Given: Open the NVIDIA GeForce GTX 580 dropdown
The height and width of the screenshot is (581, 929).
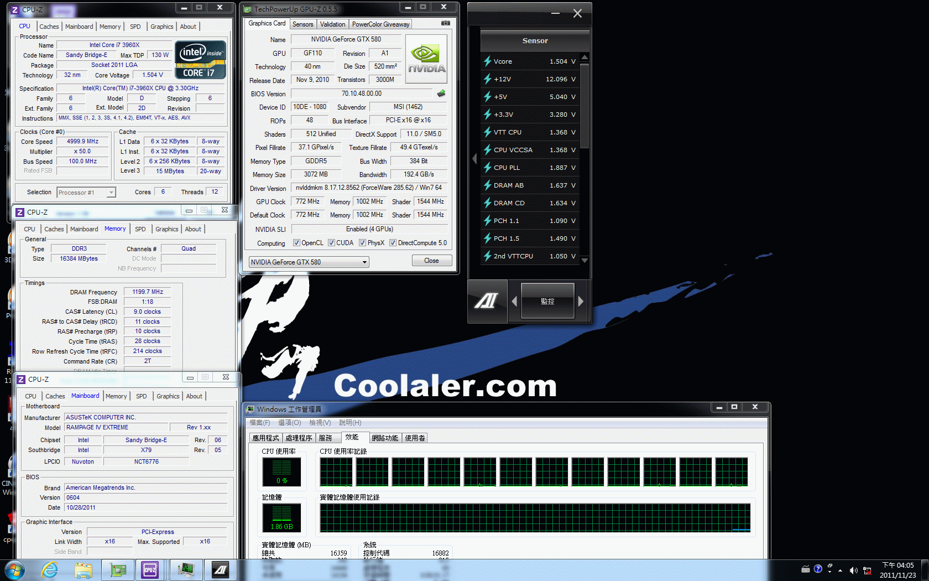Looking at the screenshot, I should click(x=309, y=262).
